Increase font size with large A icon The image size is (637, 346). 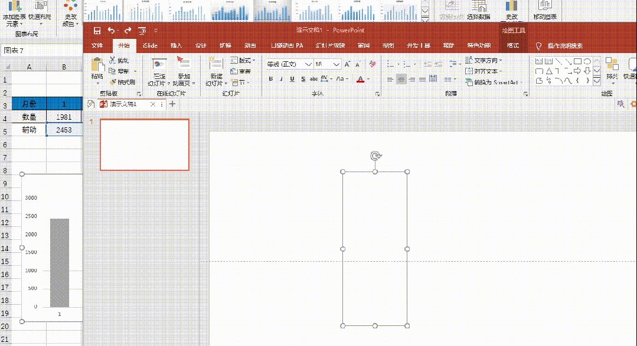[347, 64]
